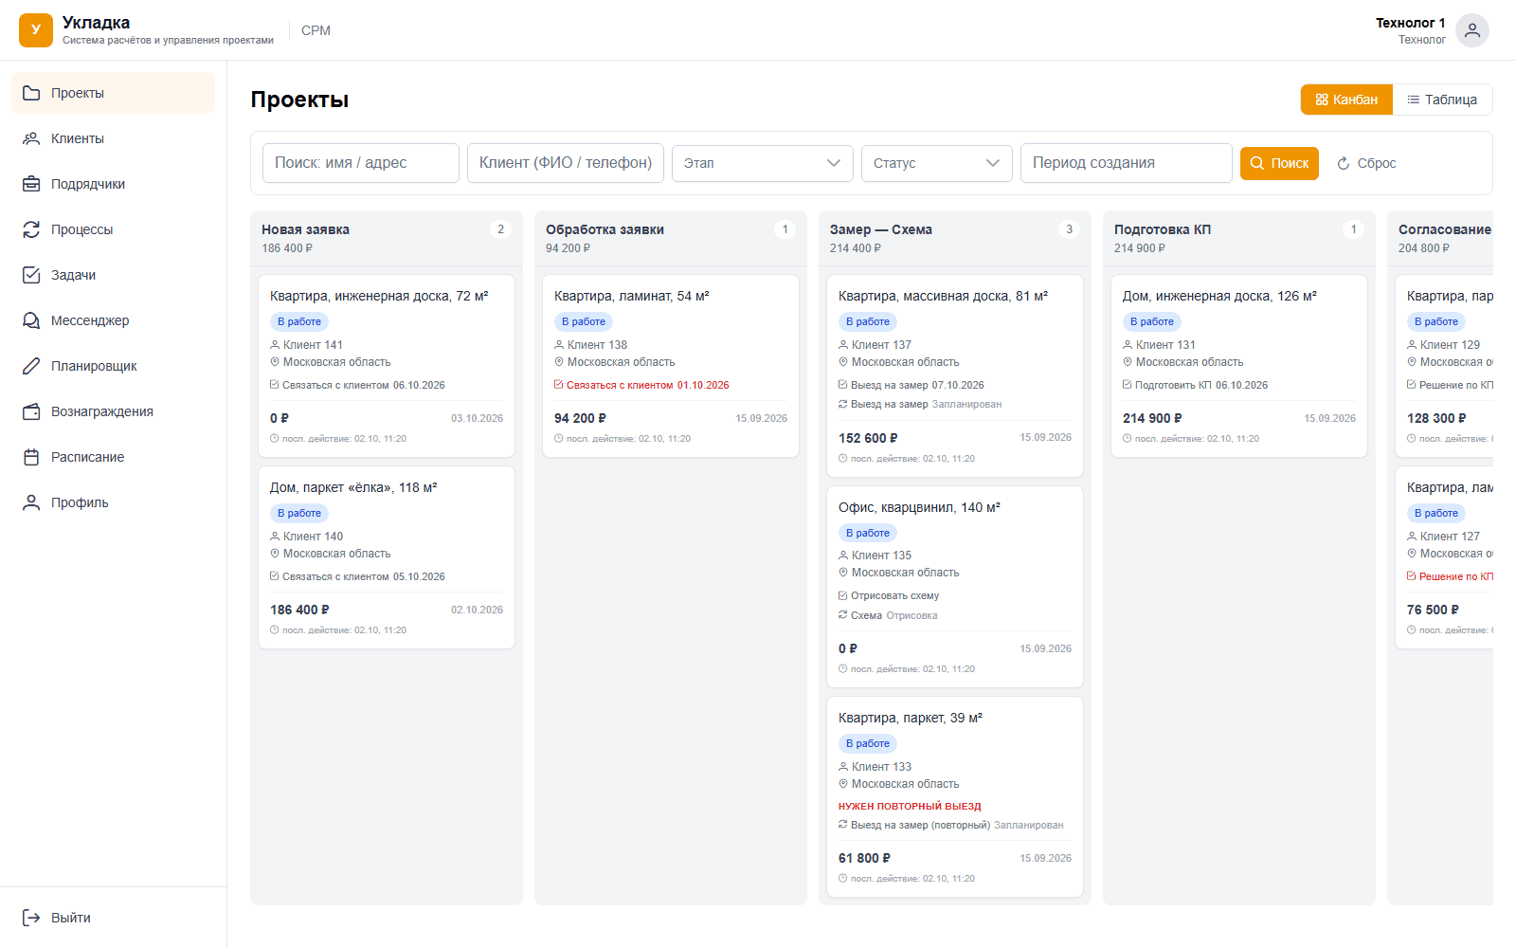
Task: Click the Укладка logo icon
Action: click(x=36, y=30)
